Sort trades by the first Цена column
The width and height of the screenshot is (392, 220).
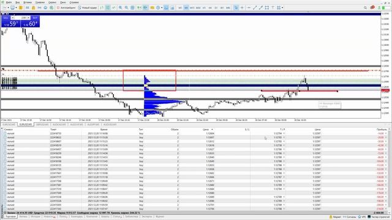[x=206, y=130]
